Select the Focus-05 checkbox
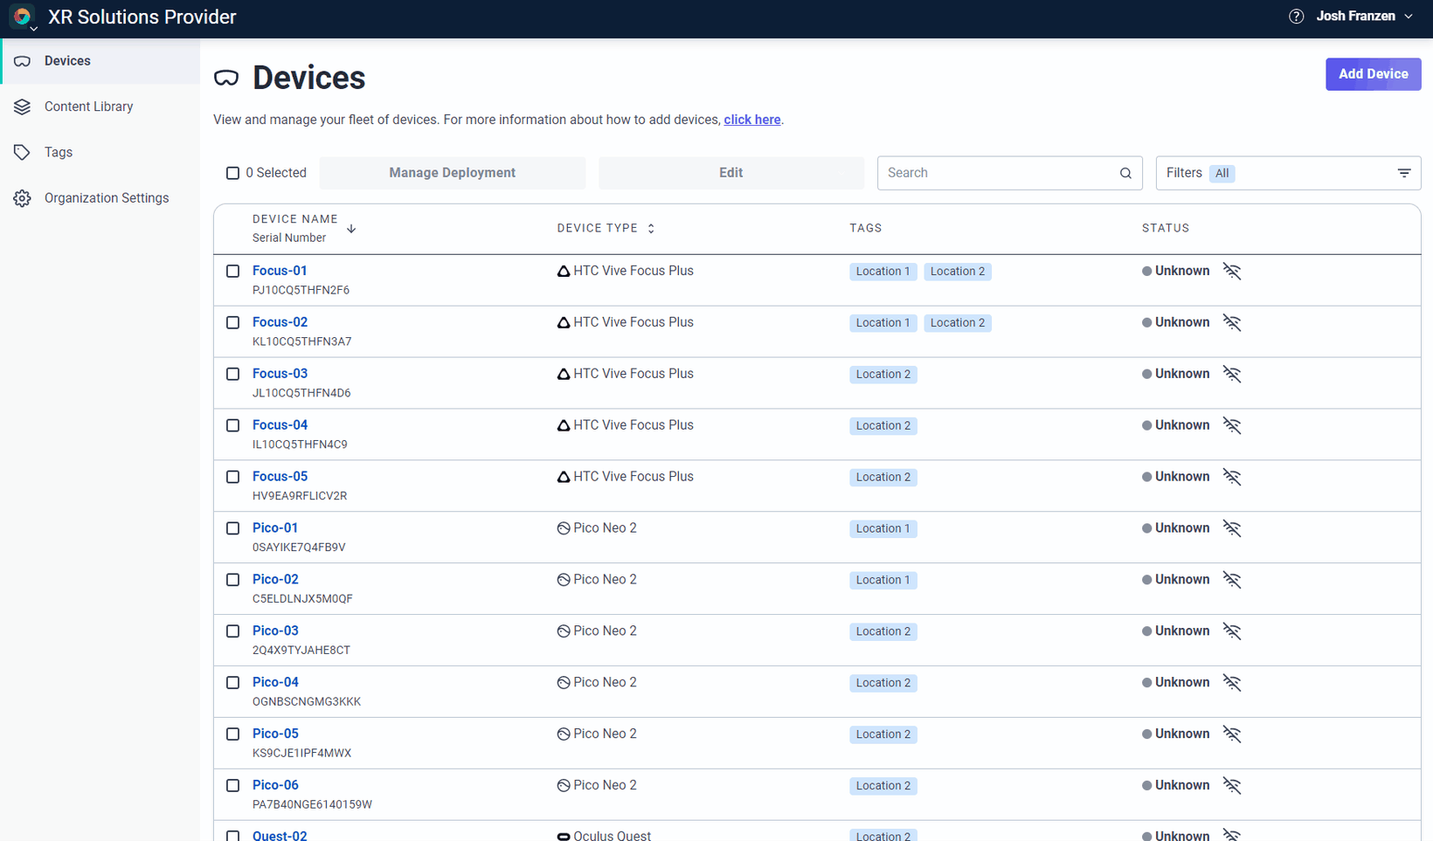This screenshot has width=1433, height=841. coord(232,477)
